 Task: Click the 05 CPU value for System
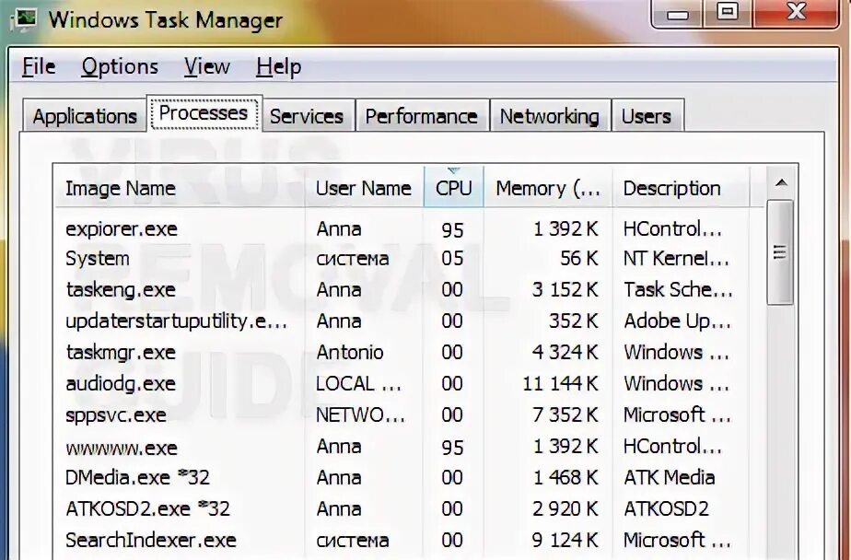point(452,258)
